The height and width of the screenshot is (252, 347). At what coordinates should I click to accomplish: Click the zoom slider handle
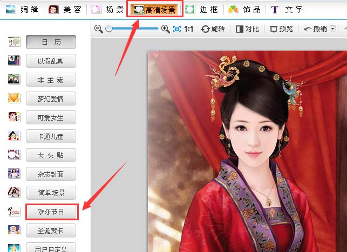point(108,29)
